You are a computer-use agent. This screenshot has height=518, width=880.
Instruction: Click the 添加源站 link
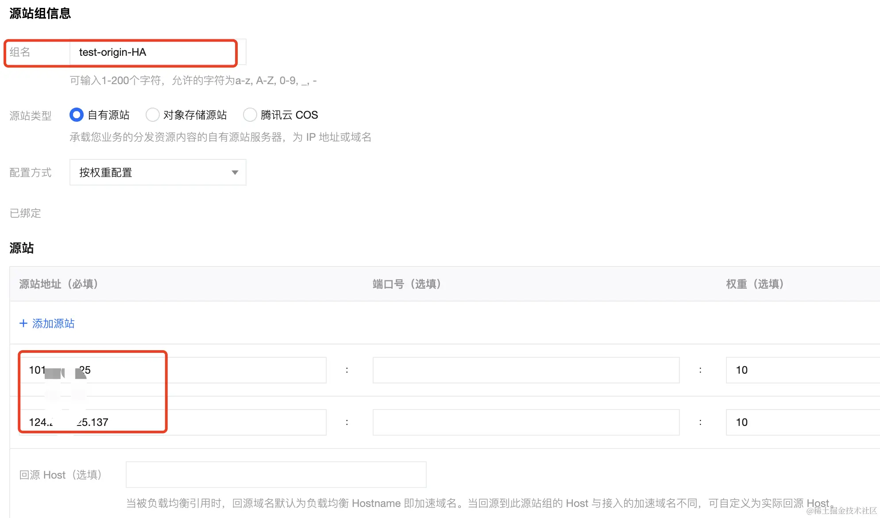53,324
